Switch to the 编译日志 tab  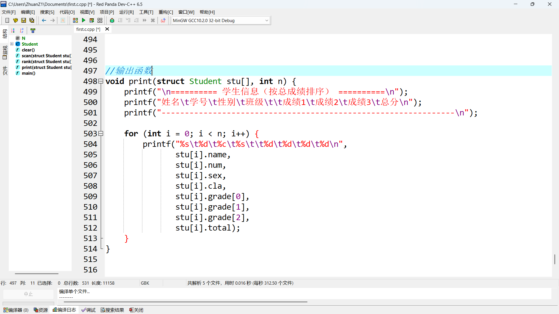(x=64, y=310)
